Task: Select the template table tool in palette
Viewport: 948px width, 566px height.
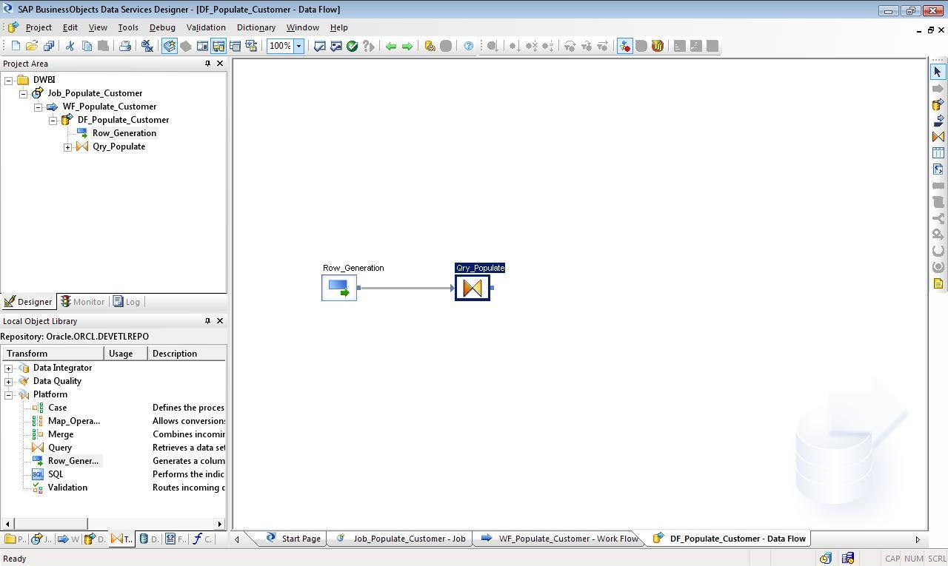Action: coord(938,153)
